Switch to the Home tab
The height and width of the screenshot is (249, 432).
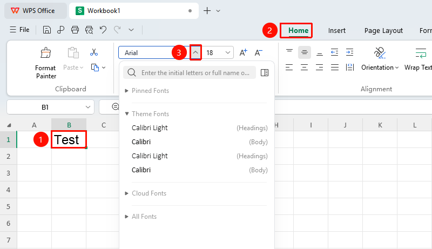click(298, 31)
